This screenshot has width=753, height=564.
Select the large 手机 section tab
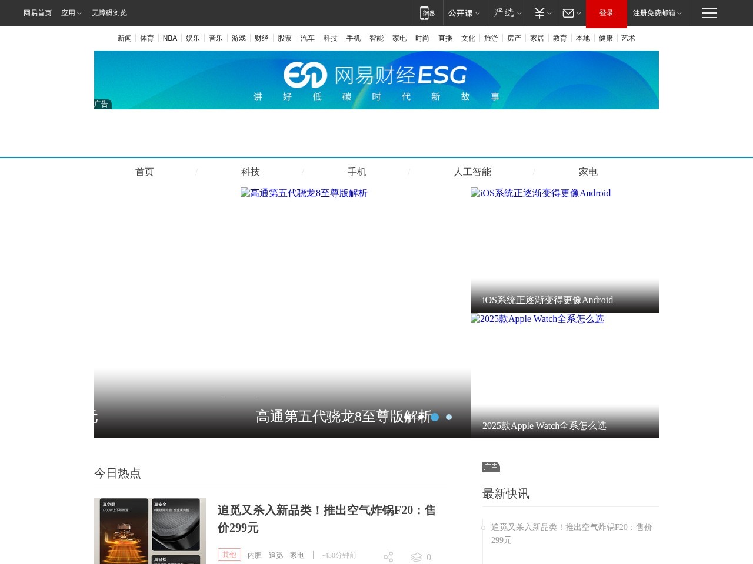click(x=357, y=172)
